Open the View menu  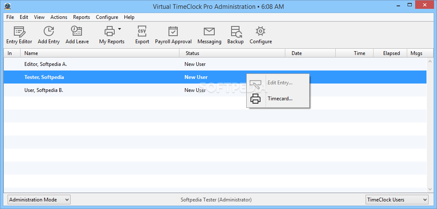pyautogui.click(x=39, y=17)
